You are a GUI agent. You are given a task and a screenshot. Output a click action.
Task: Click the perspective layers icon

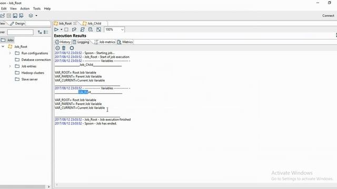coord(31,16)
